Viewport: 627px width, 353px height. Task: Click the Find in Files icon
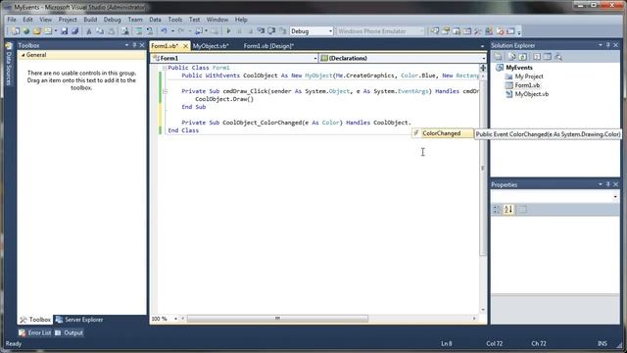coord(125,31)
